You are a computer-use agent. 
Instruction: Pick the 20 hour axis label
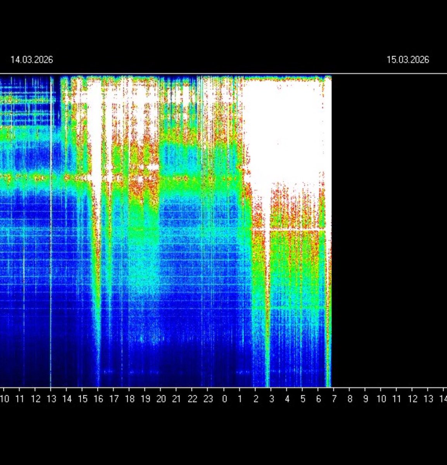[161, 399]
